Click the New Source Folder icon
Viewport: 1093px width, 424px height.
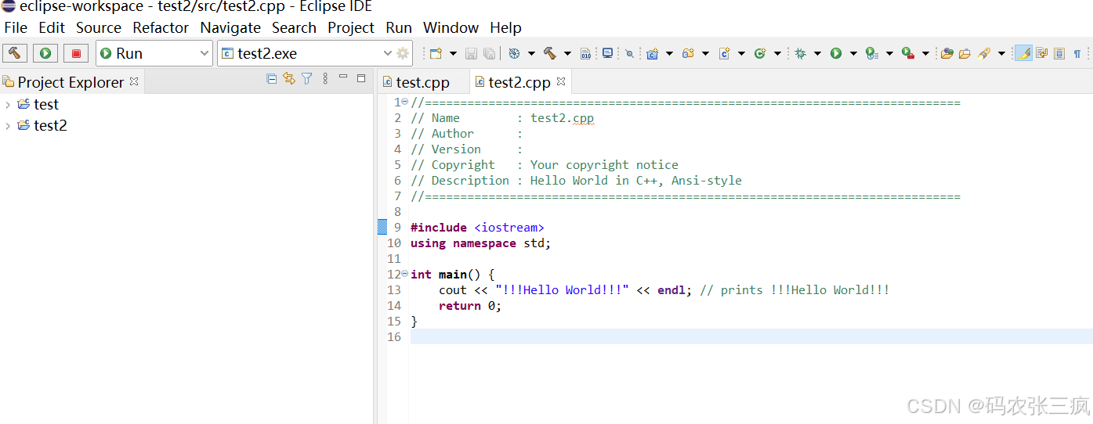point(688,53)
